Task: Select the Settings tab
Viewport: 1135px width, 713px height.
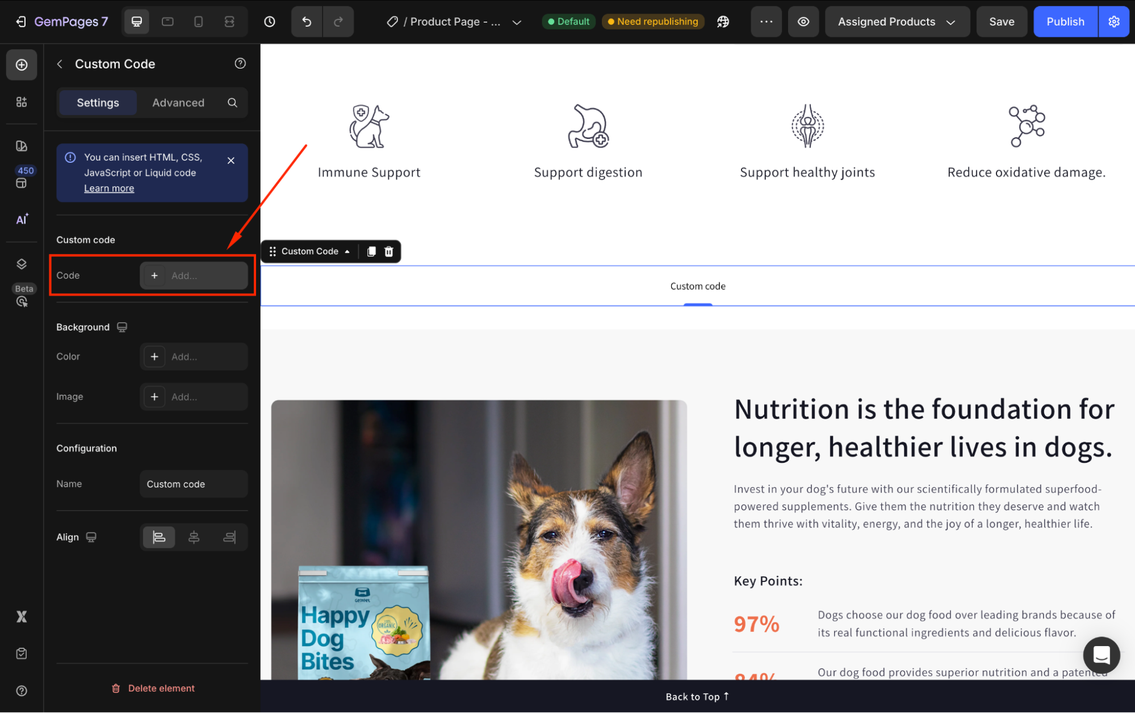Action: [98, 103]
